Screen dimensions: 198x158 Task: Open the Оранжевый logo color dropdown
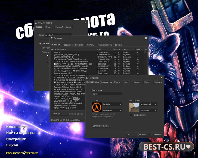pos(112,110)
